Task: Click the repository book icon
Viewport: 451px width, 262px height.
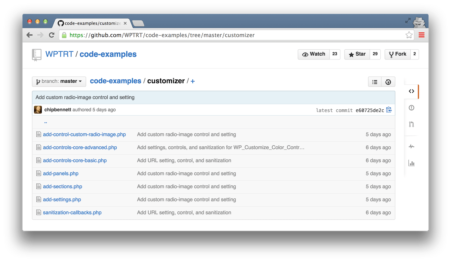Action: 37,55
